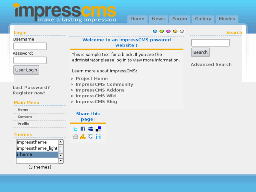Click the search text field

pos(211,43)
